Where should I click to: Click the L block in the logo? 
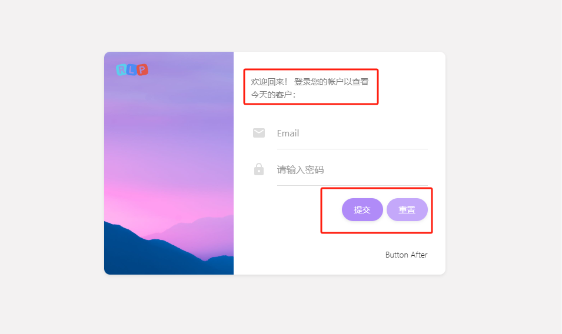pos(132,70)
